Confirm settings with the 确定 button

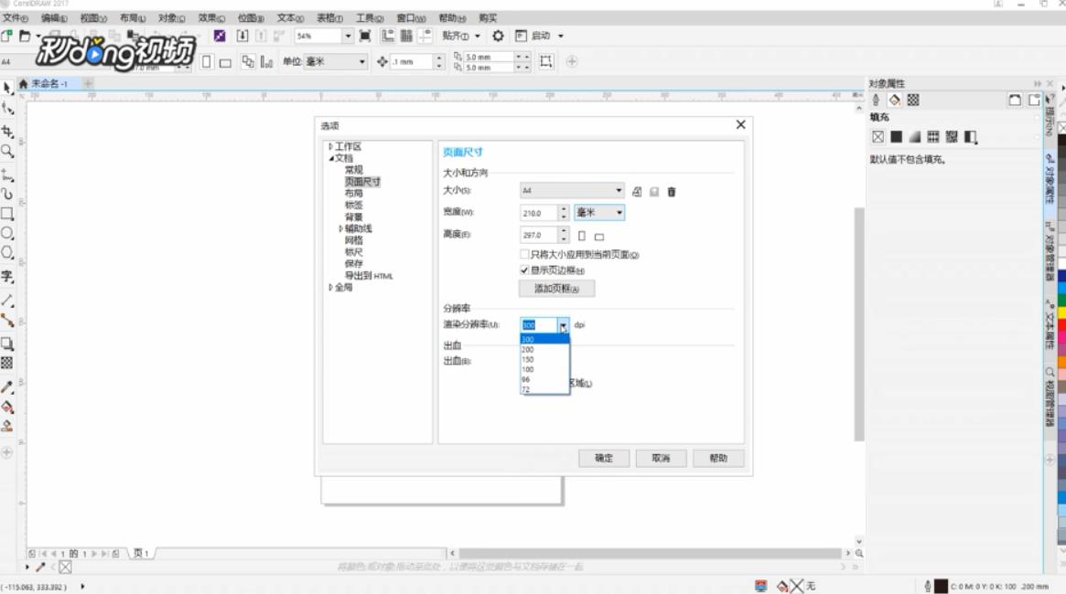604,458
